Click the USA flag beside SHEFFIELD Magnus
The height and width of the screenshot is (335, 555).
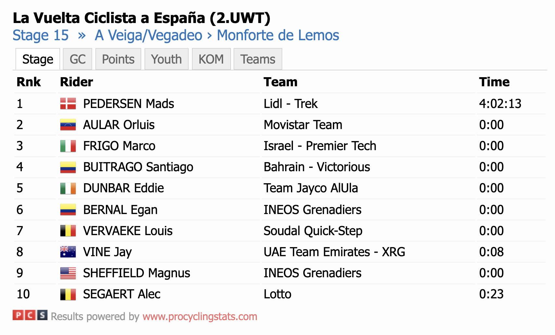[68, 273]
